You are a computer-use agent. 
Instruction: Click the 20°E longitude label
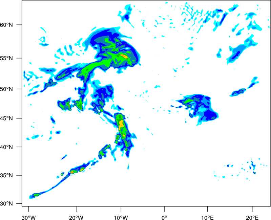click(x=252, y=218)
